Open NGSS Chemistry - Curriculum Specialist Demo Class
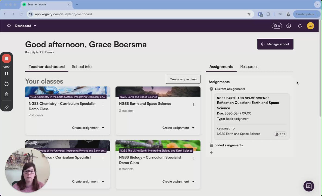 pyautogui.click(x=62, y=106)
